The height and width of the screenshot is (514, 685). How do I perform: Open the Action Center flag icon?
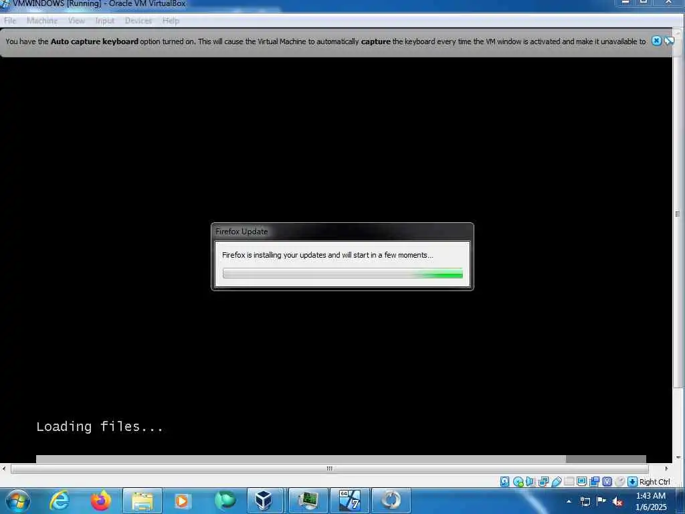click(x=601, y=501)
